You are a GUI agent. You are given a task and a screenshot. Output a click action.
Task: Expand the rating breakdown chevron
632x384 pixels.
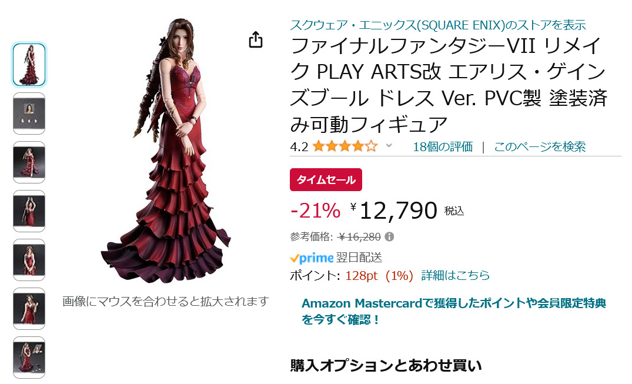pyautogui.click(x=389, y=146)
